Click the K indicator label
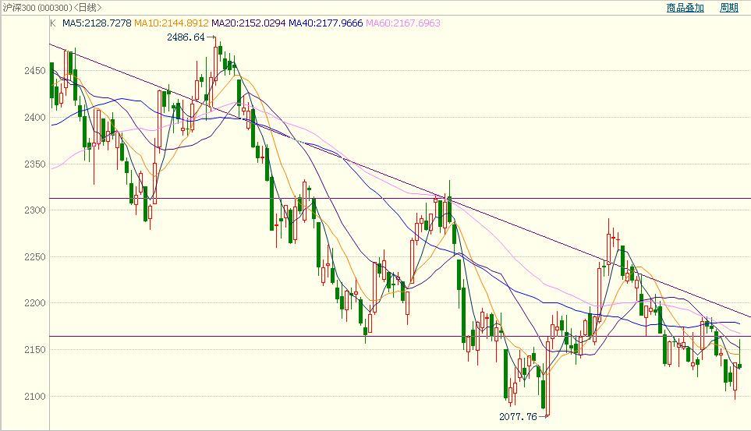The image size is (751, 431). 53,23
